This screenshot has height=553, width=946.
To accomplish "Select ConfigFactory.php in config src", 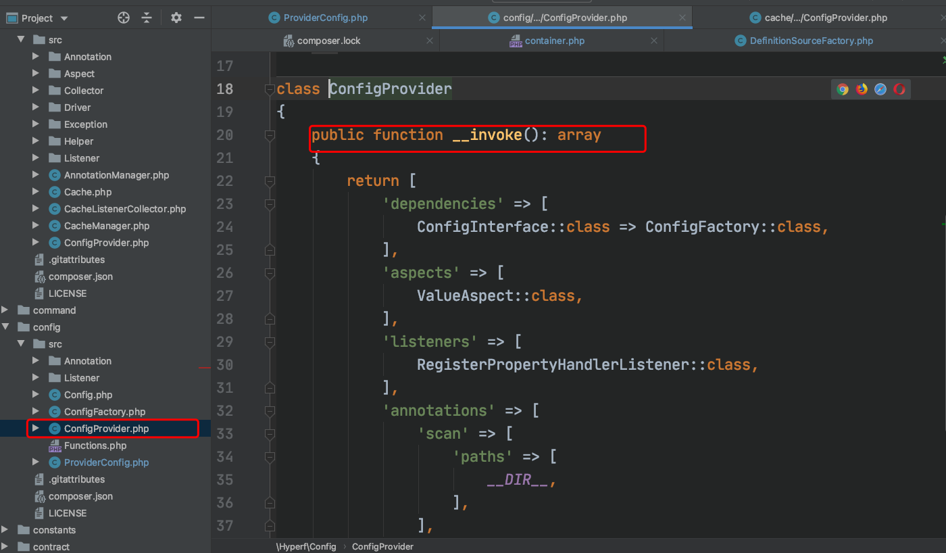I will tap(105, 412).
